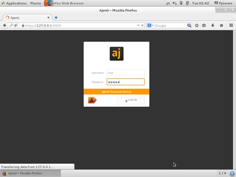The width and height of the screenshot is (236, 177).
Task: Click the Ajenti aj logo
Action: [x=116, y=54]
